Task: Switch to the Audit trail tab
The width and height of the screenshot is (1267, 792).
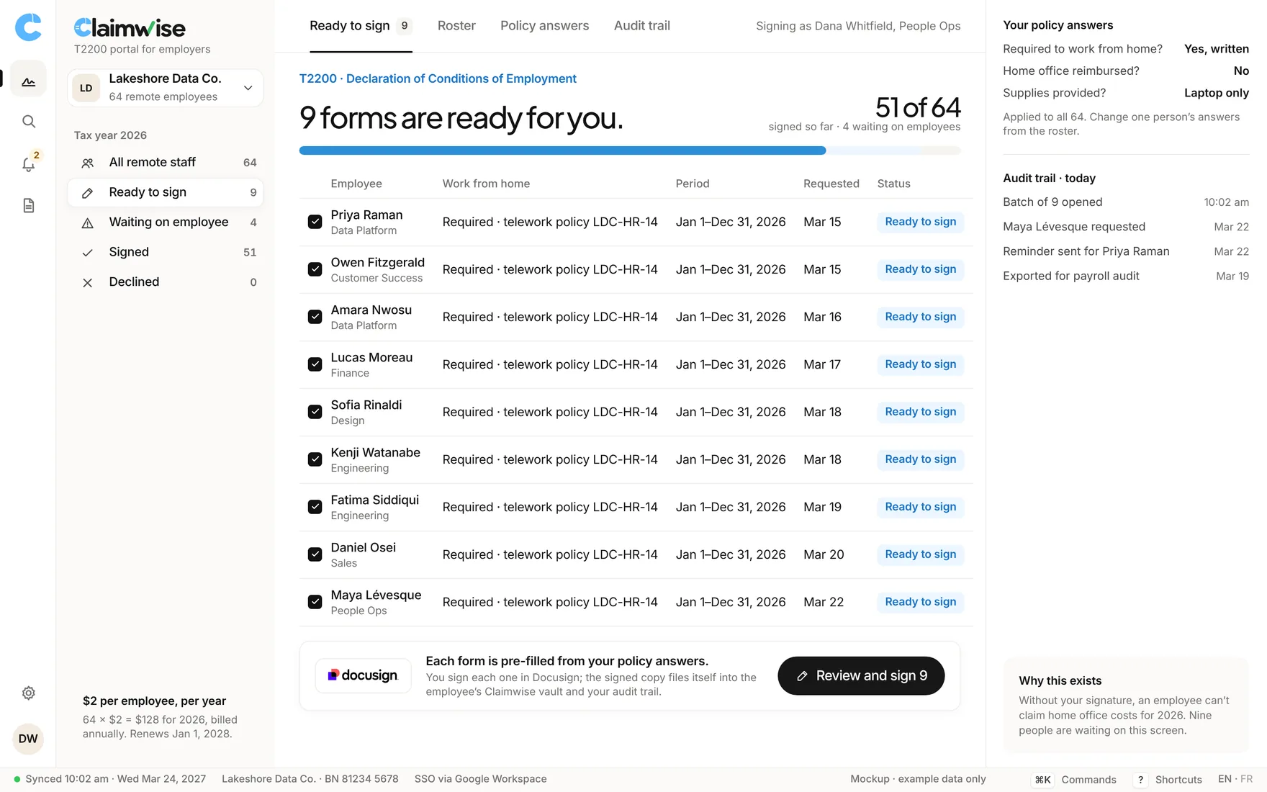Action: coord(641,26)
